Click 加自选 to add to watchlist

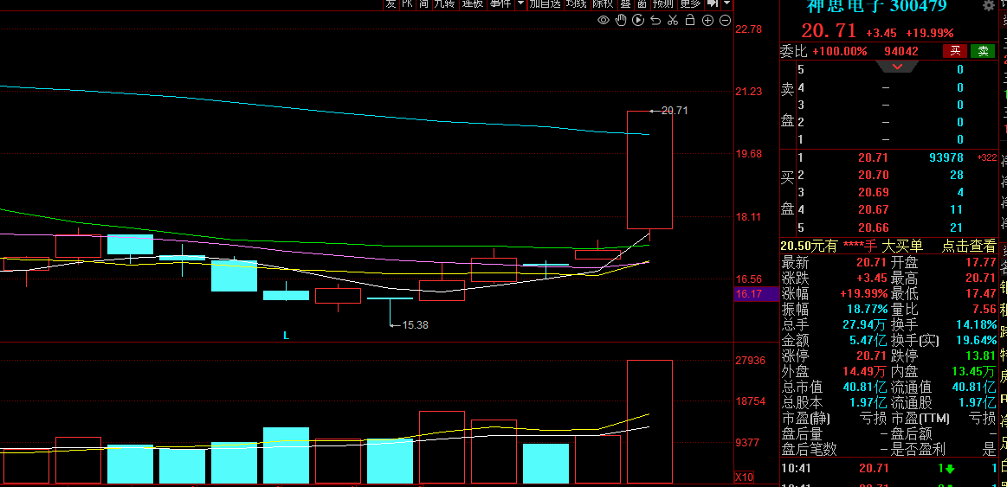pyautogui.click(x=545, y=3)
